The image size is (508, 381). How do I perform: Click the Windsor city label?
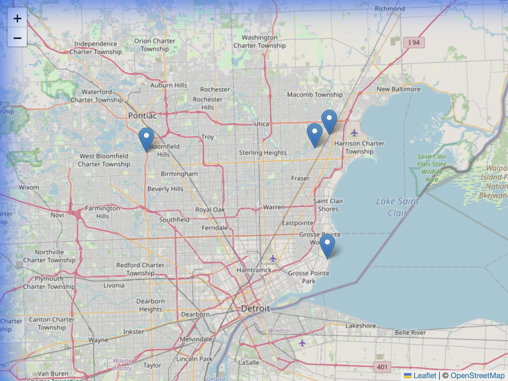(279, 331)
